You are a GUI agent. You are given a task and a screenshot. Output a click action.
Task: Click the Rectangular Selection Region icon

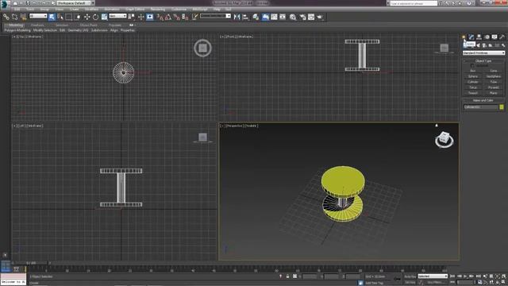(69, 17)
